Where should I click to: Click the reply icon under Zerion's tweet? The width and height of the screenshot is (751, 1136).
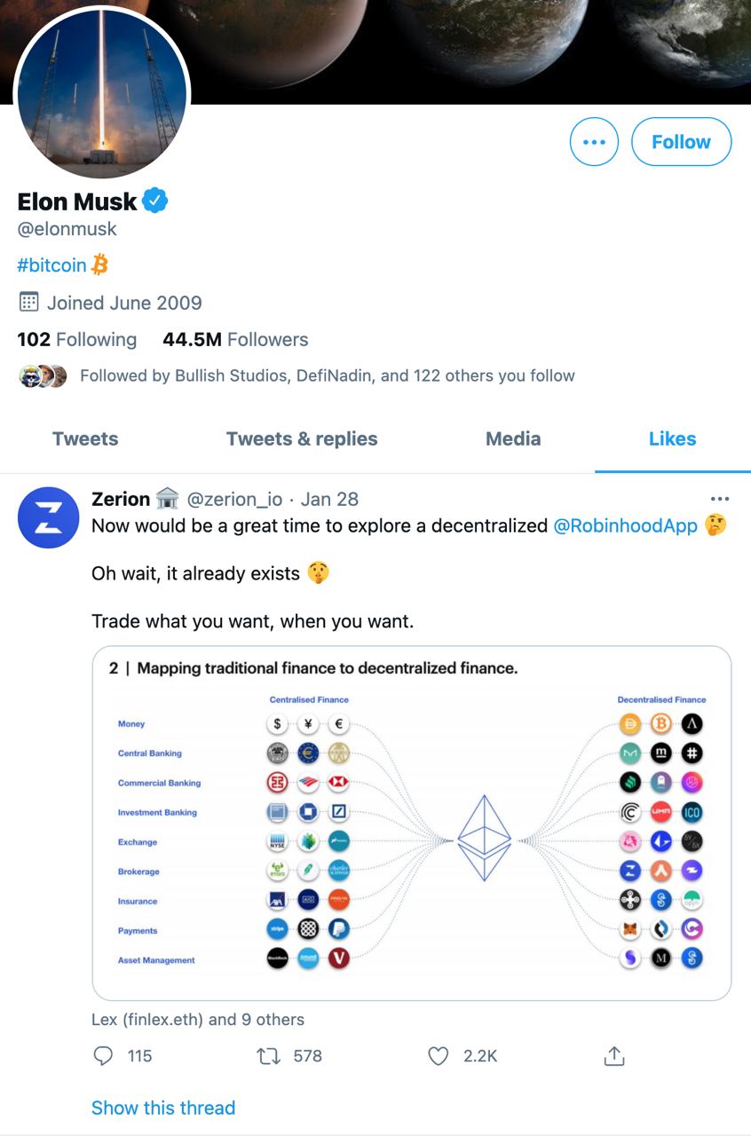coord(104,1055)
